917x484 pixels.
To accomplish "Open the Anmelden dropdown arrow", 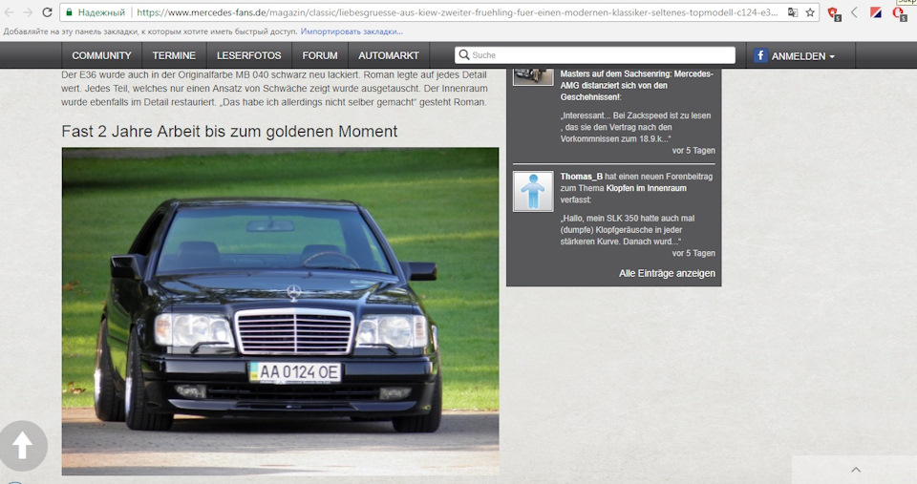I will (x=832, y=56).
